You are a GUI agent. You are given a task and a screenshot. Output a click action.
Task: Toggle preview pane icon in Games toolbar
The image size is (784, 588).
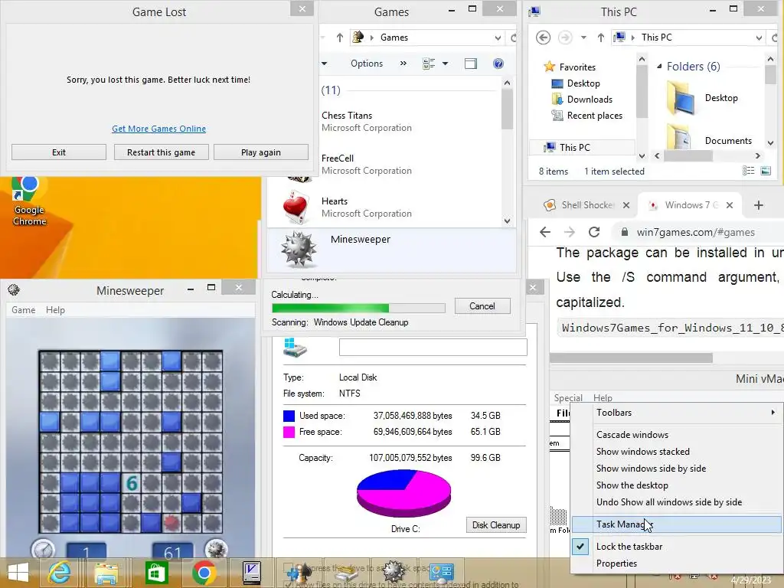[x=471, y=64]
